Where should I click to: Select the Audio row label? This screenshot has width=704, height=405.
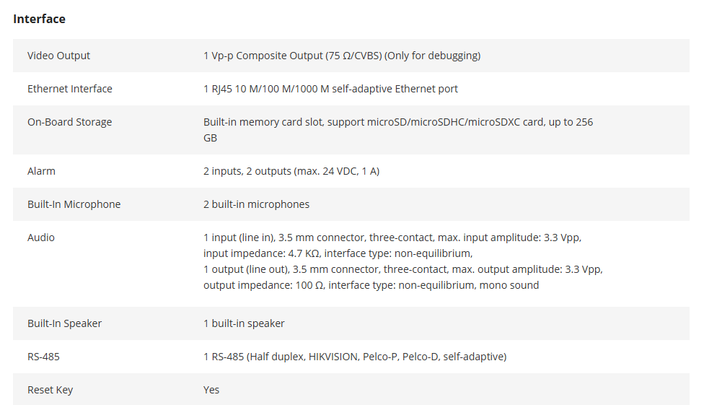(41, 238)
